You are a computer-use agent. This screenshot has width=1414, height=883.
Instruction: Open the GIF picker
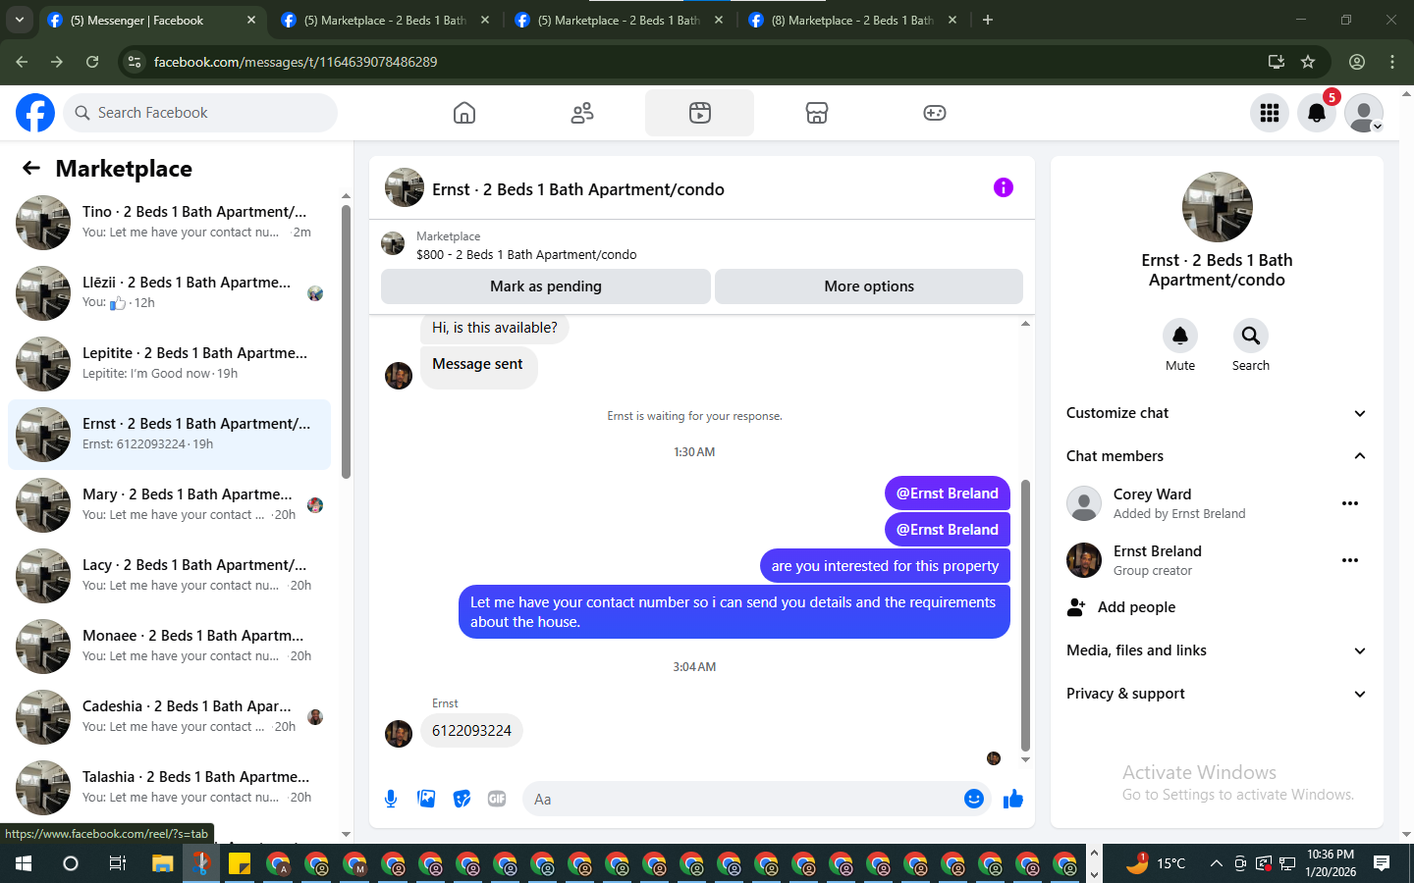click(x=497, y=799)
